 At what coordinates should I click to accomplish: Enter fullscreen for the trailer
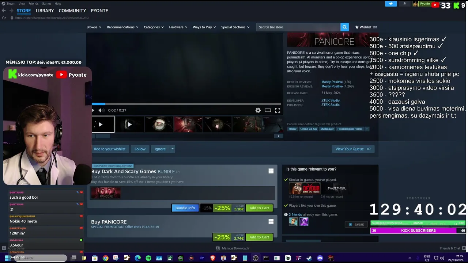pyautogui.click(x=278, y=110)
